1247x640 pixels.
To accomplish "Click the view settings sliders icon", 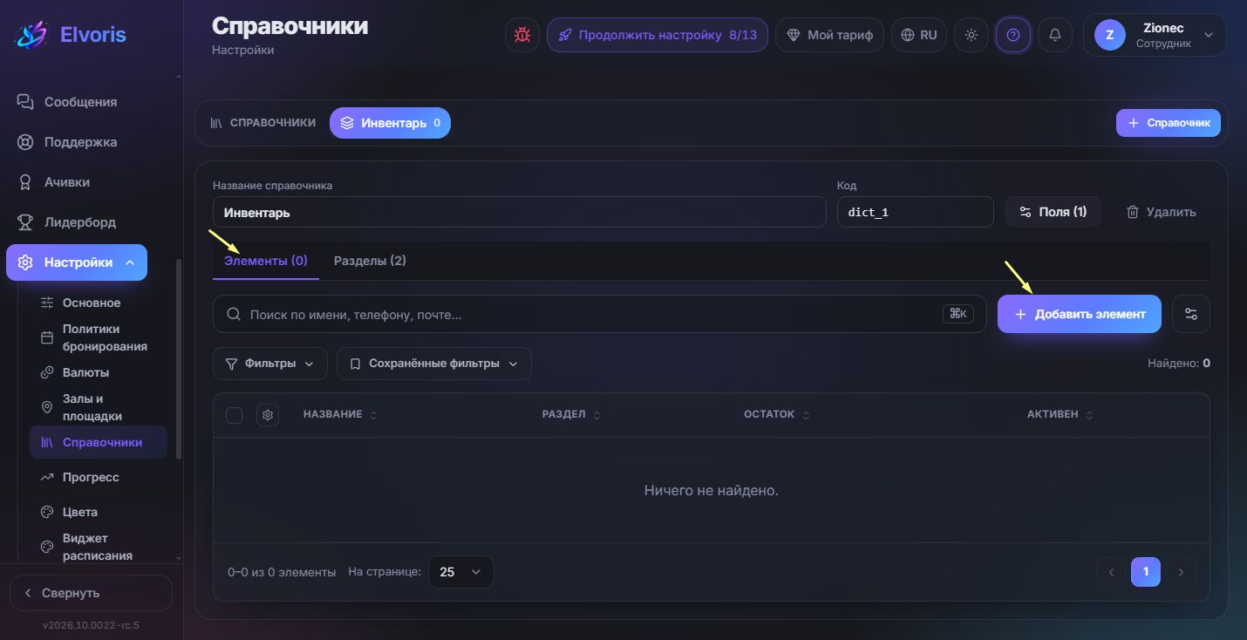I will (x=1191, y=314).
